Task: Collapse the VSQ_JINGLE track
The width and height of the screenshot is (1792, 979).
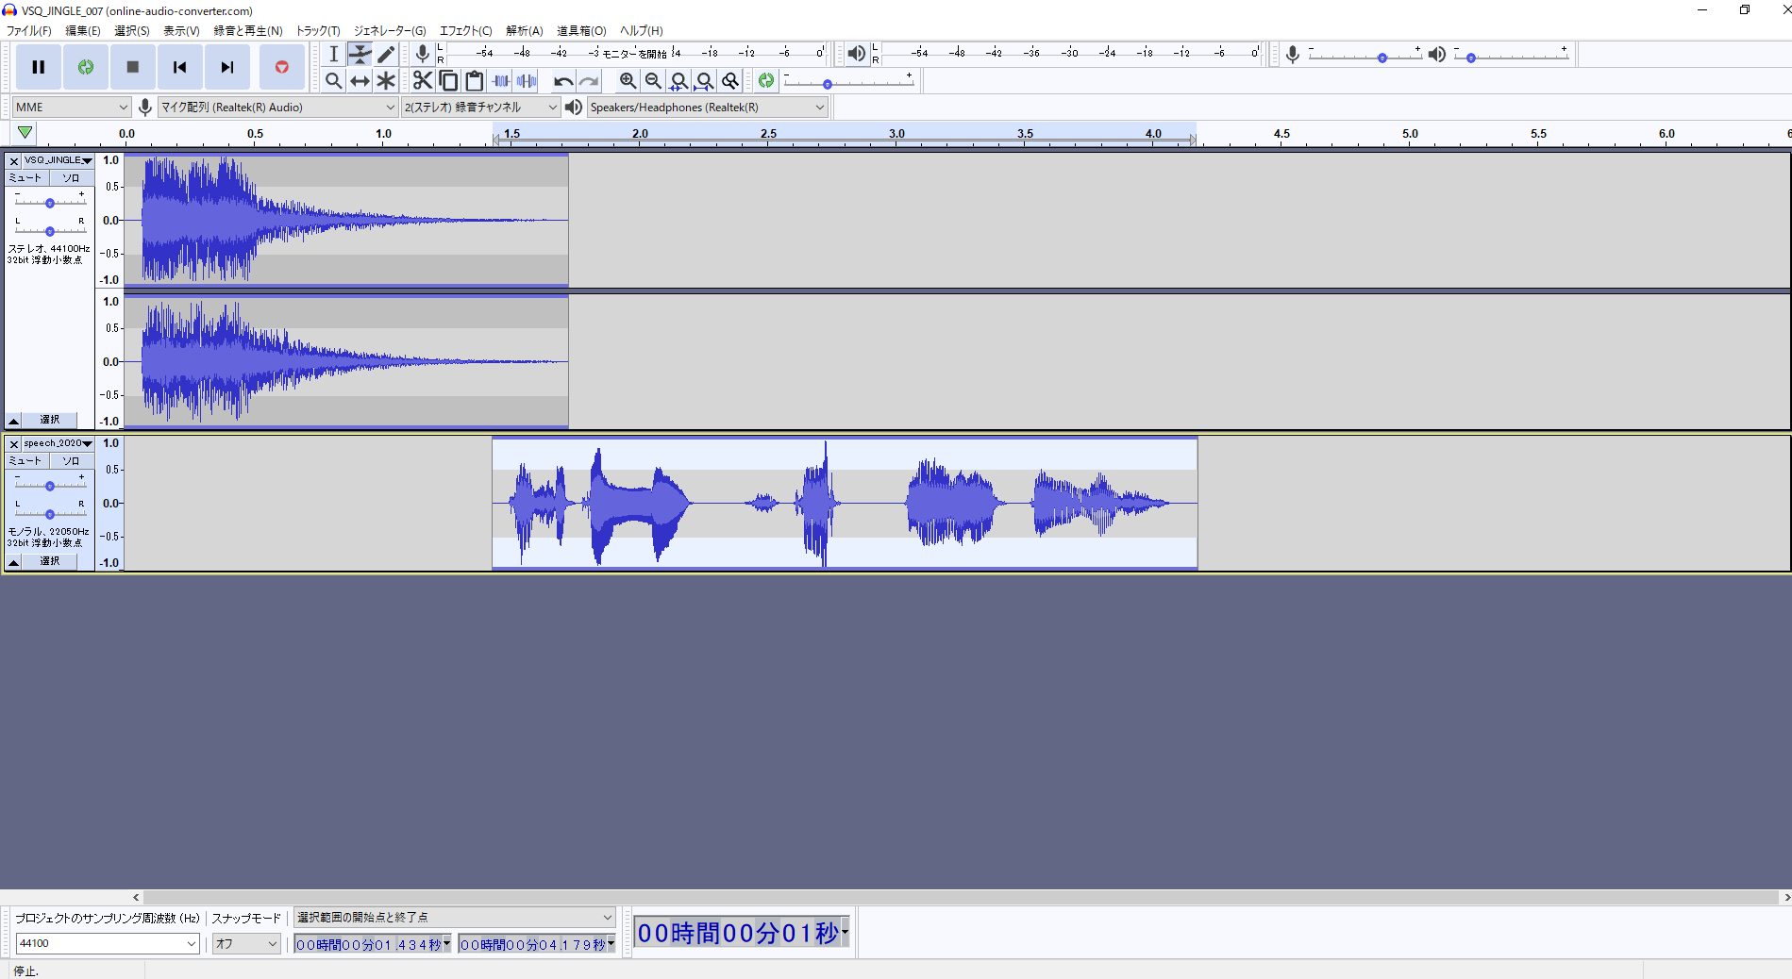Action: 14,420
